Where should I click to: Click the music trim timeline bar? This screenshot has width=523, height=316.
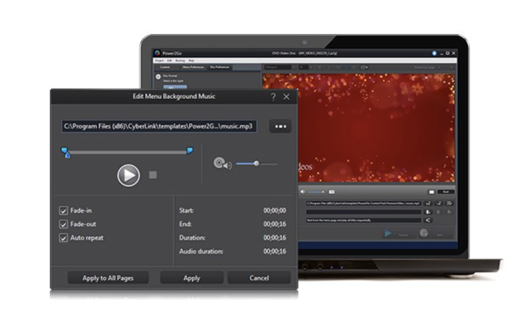point(127,152)
